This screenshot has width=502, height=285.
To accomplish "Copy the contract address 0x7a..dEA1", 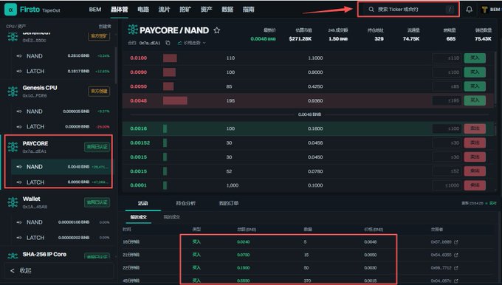I will pos(168,43).
